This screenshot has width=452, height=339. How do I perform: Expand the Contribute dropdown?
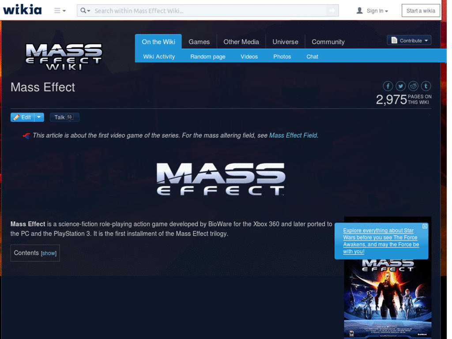409,40
